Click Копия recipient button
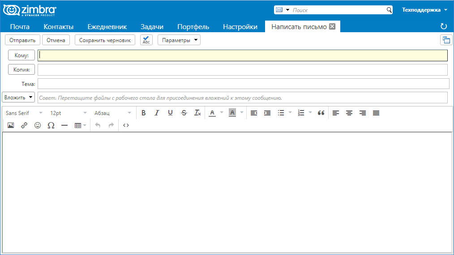 21,69
